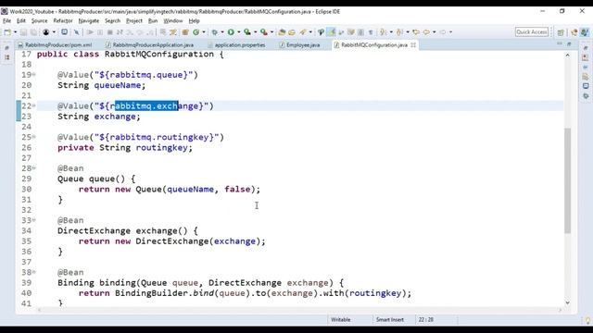Image resolution: width=593 pixels, height=333 pixels.
Task: Click the tip light bulb in status bar
Action: [x=587, y=321]
